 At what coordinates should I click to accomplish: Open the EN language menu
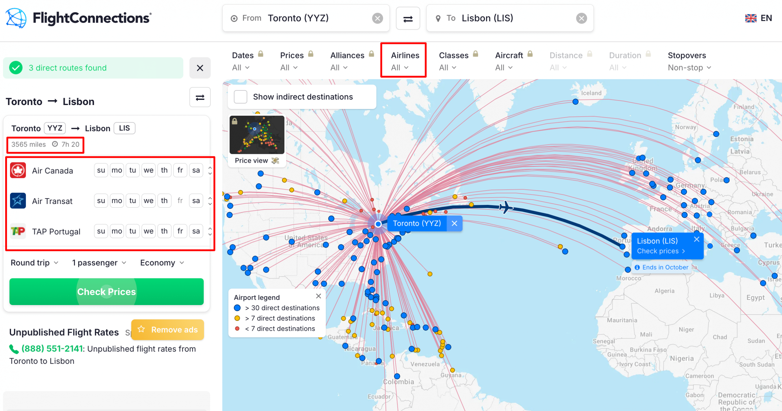(758, 18)
